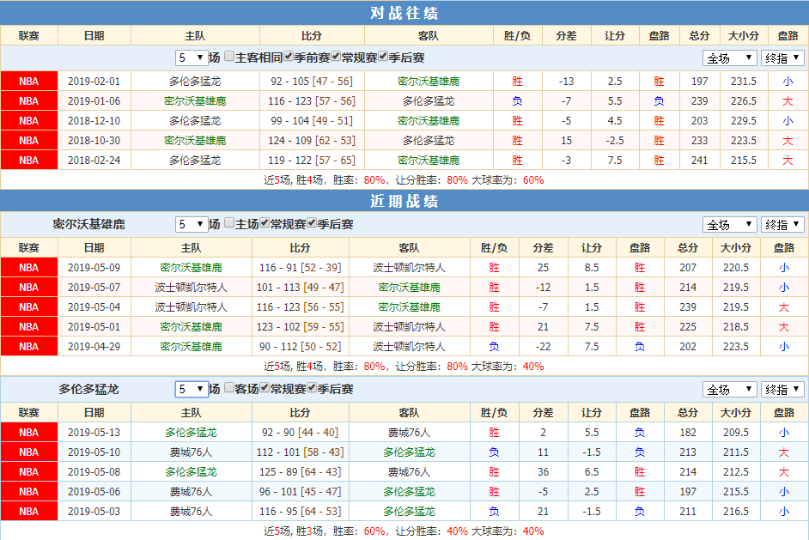This screenshot has width=809, height=540.
Task: Click NBA league label in 2019-05-09 row
Action: pyautogui.click(x=29, y=268)
